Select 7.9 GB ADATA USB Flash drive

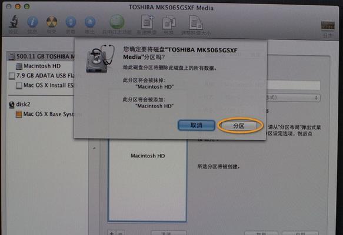click(x=42, y=76)
